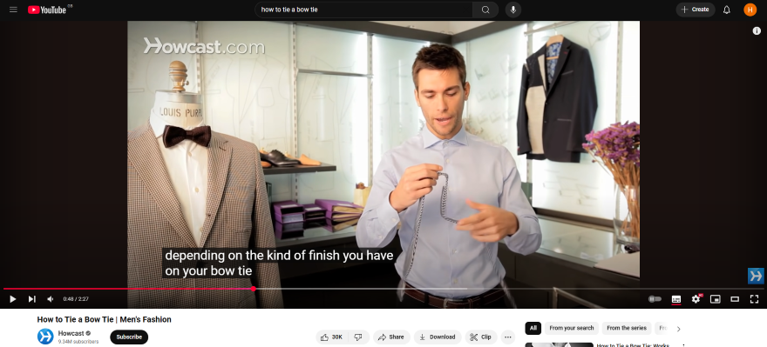Click the video title text

(105, 320)
